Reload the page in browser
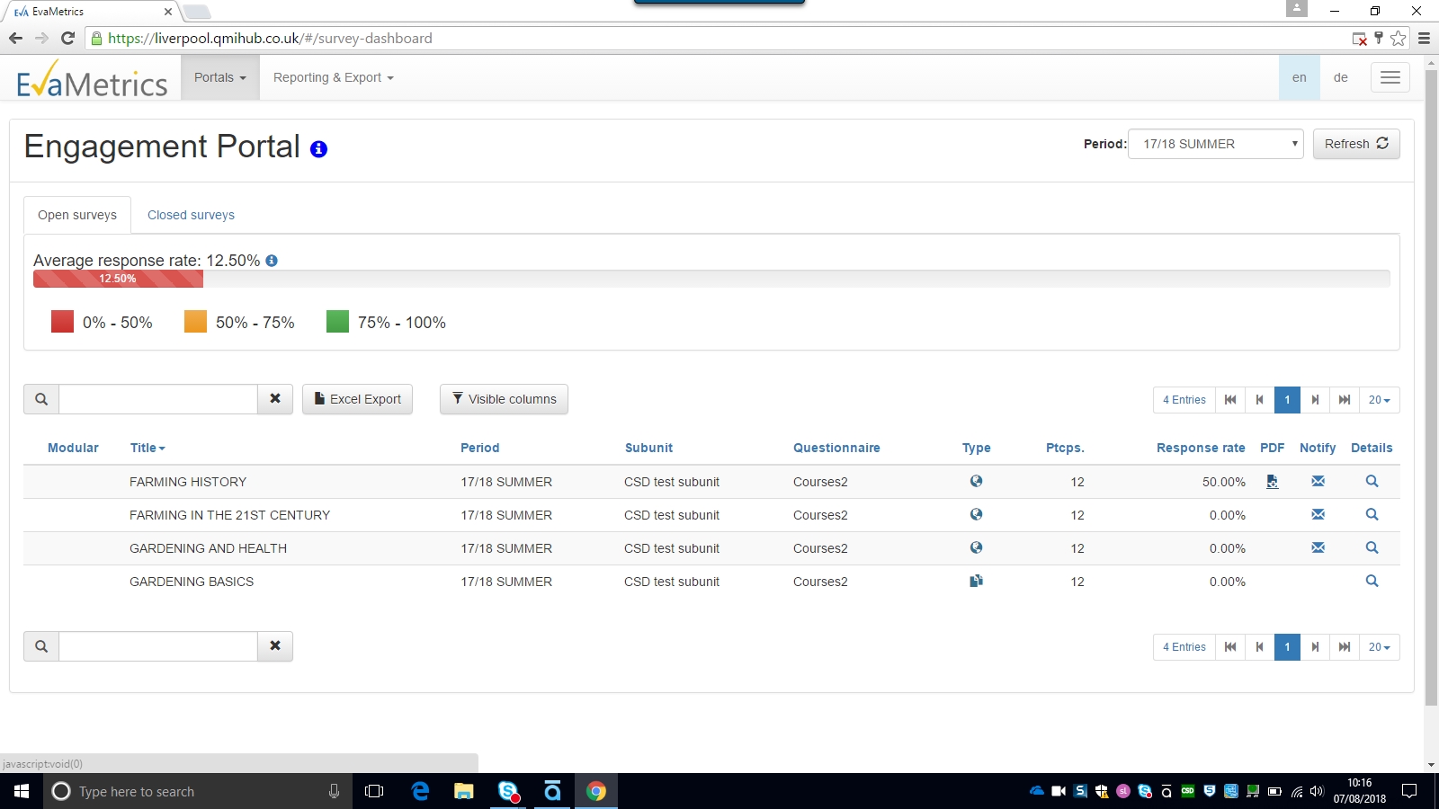 [x=67, y=38]
